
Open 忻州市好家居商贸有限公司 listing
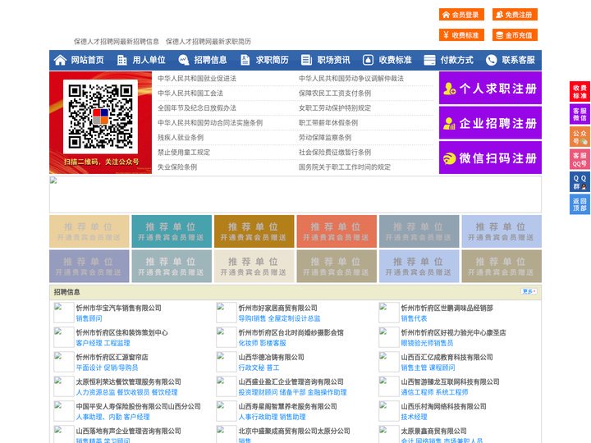pos(277,308)
